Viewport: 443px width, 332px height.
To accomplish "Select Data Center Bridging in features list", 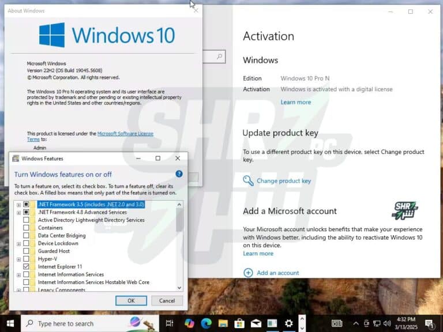I will [61, 236].
